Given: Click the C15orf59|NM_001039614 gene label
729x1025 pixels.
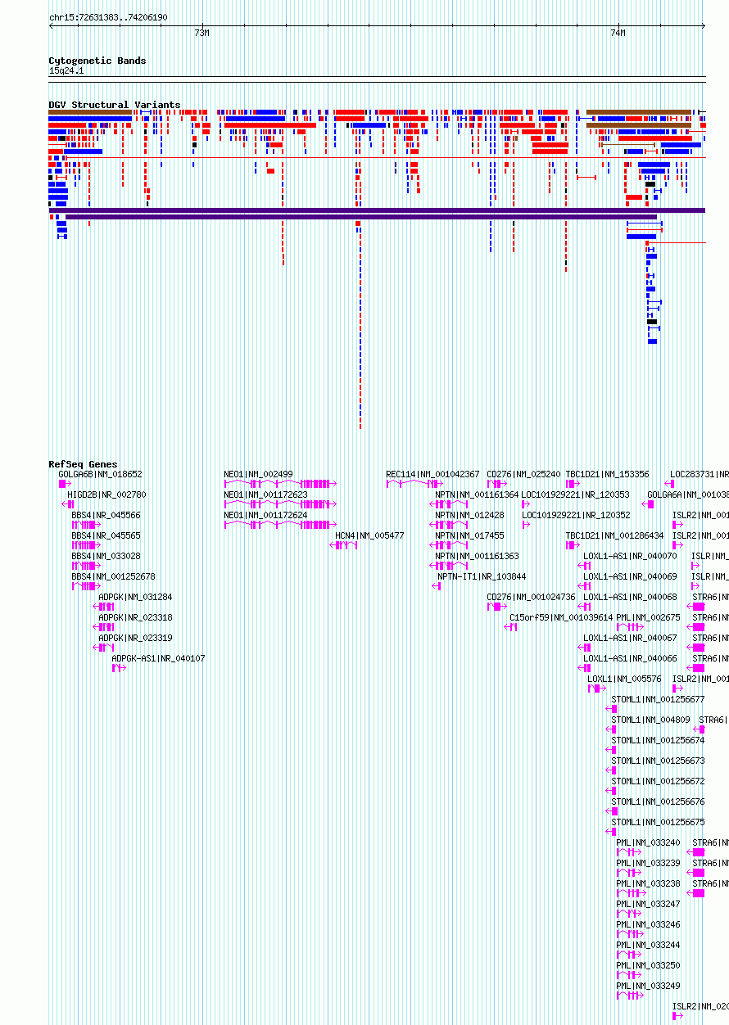Looking at the screenshot, I should pos(561,617).
